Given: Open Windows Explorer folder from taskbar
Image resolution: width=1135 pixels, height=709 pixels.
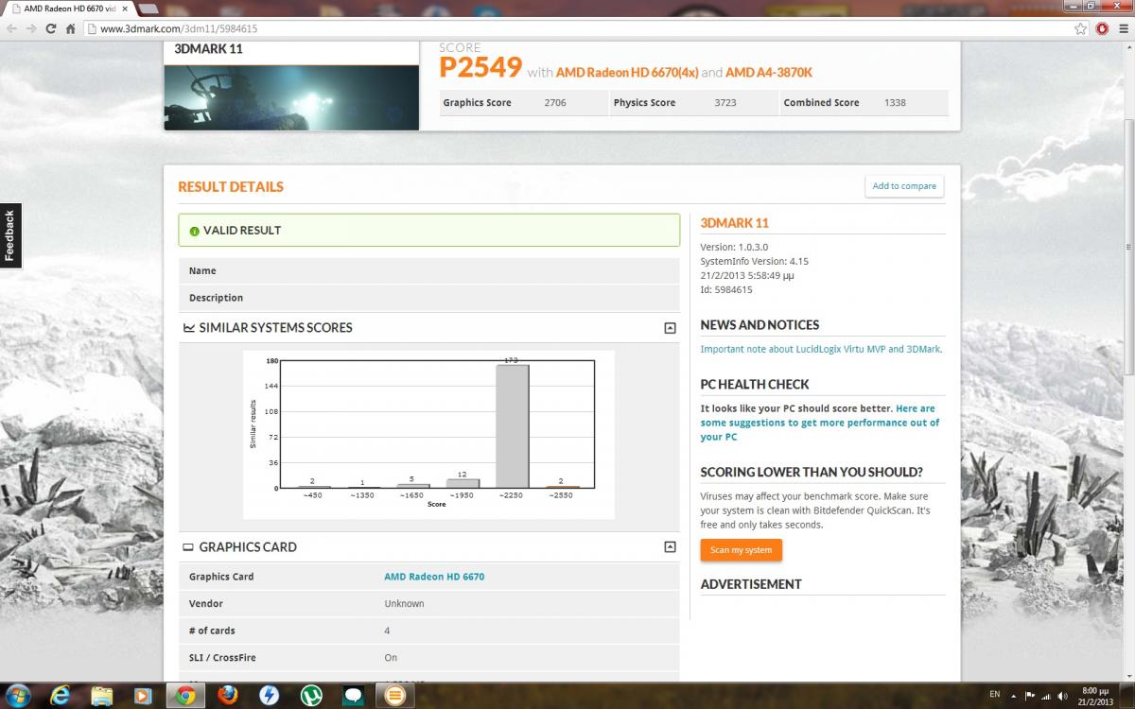Looking at the screenshot, I should [102, 696].
